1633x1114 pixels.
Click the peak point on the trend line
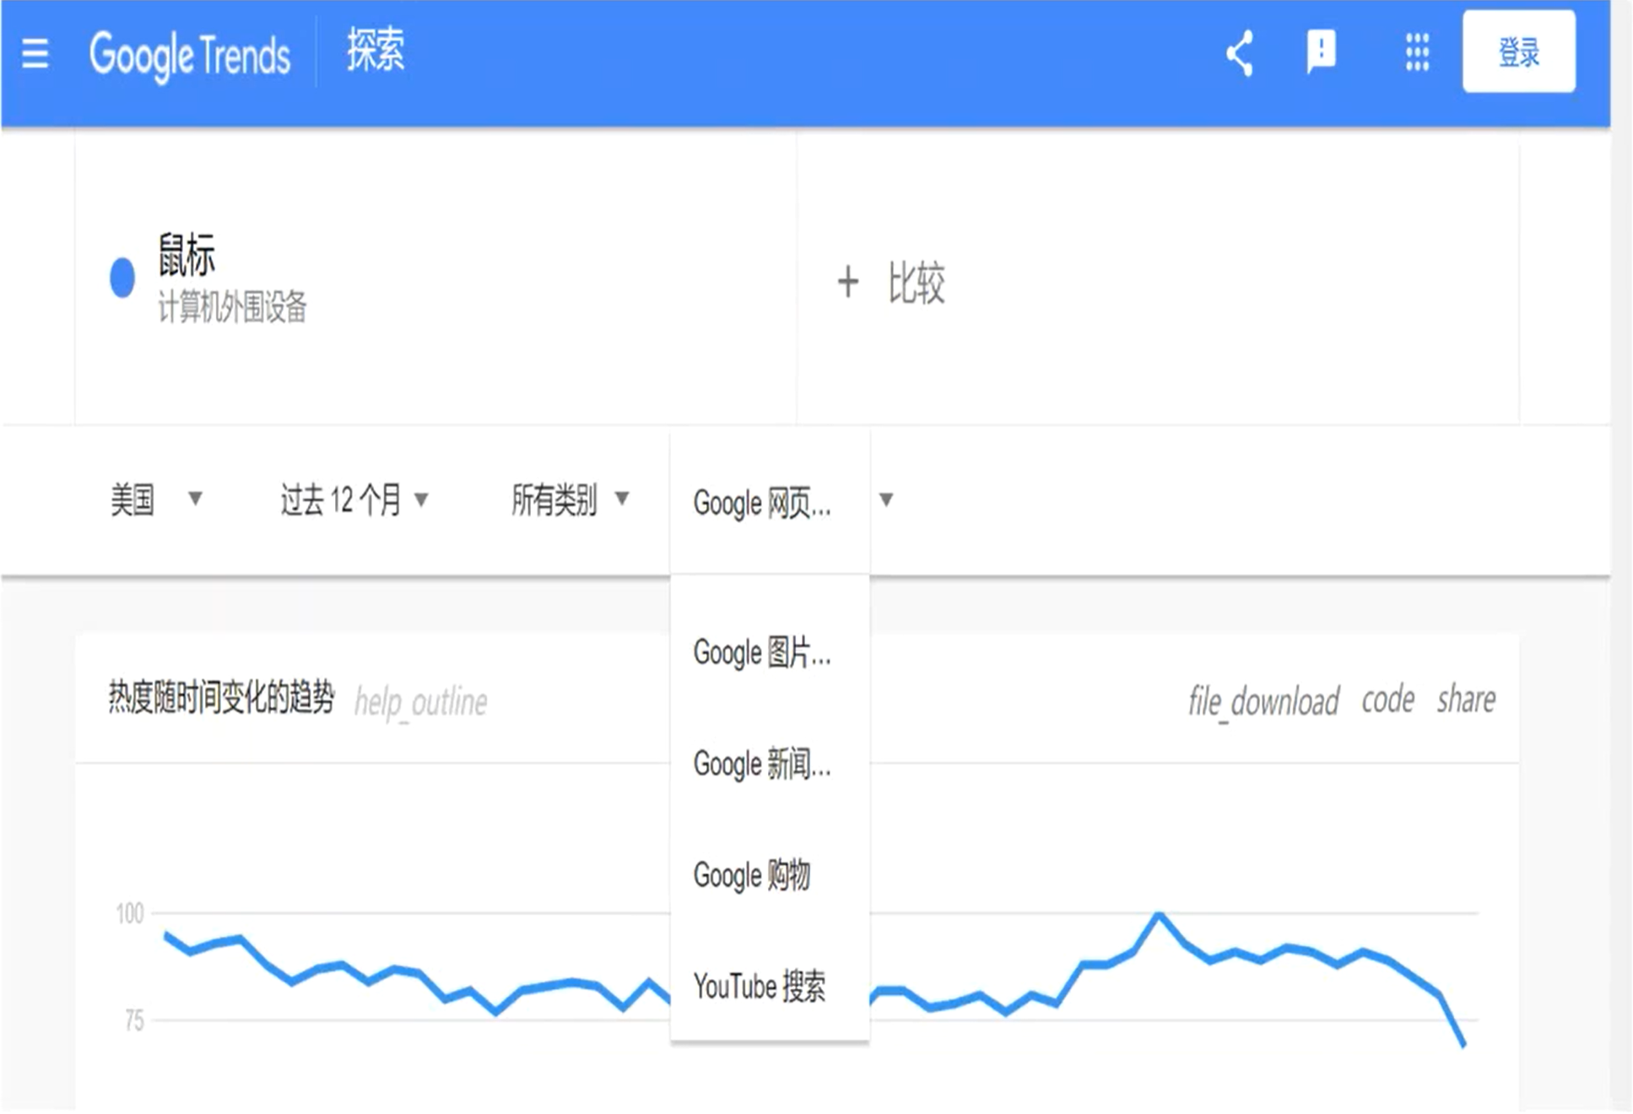1160,915
